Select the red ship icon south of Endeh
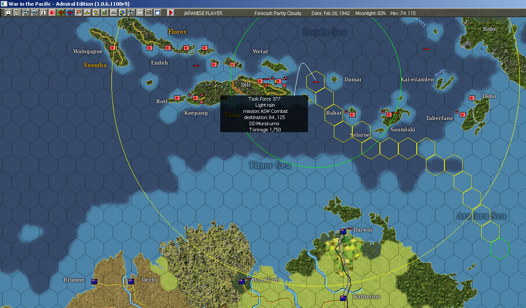The height and width of the screenshot is (308, 526). click(196, 65)
